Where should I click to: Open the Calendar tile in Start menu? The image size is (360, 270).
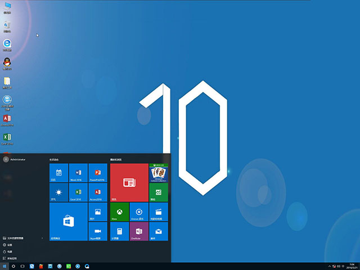(x=58, y=173)
